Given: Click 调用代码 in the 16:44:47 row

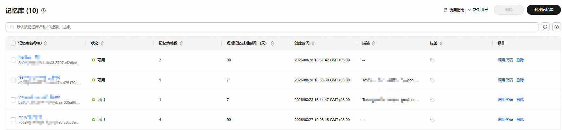Looking at the screenshot, I should 505,100.
